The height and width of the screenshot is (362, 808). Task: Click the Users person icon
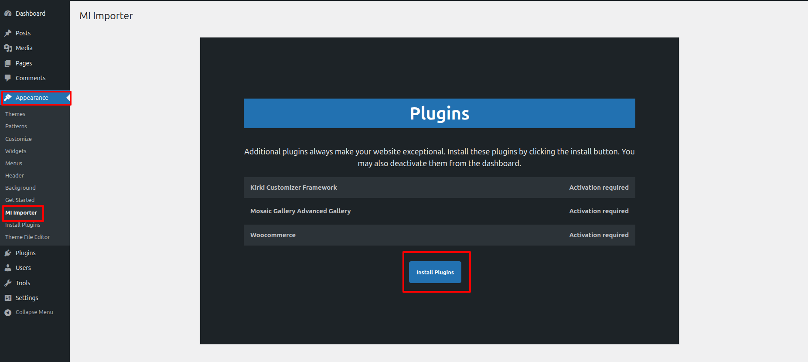(8, 268)
